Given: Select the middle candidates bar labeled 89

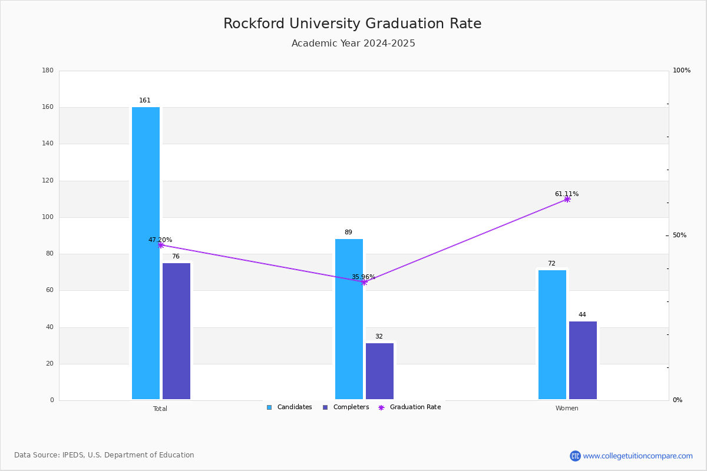Looking at the screenshot, I should coord(349,319).
